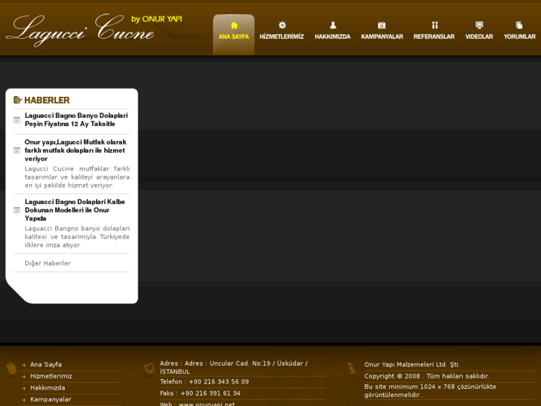
Task: Click the footer Kampanyalar link
Action: tap(51, 399)
